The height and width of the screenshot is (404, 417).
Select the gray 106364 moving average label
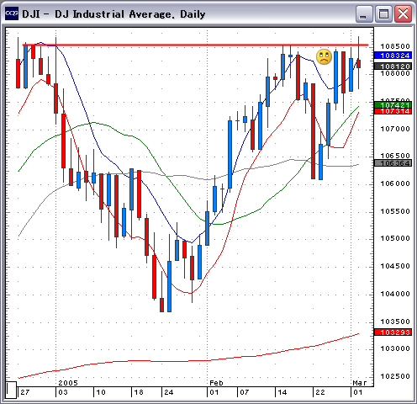tap(393, 163)
